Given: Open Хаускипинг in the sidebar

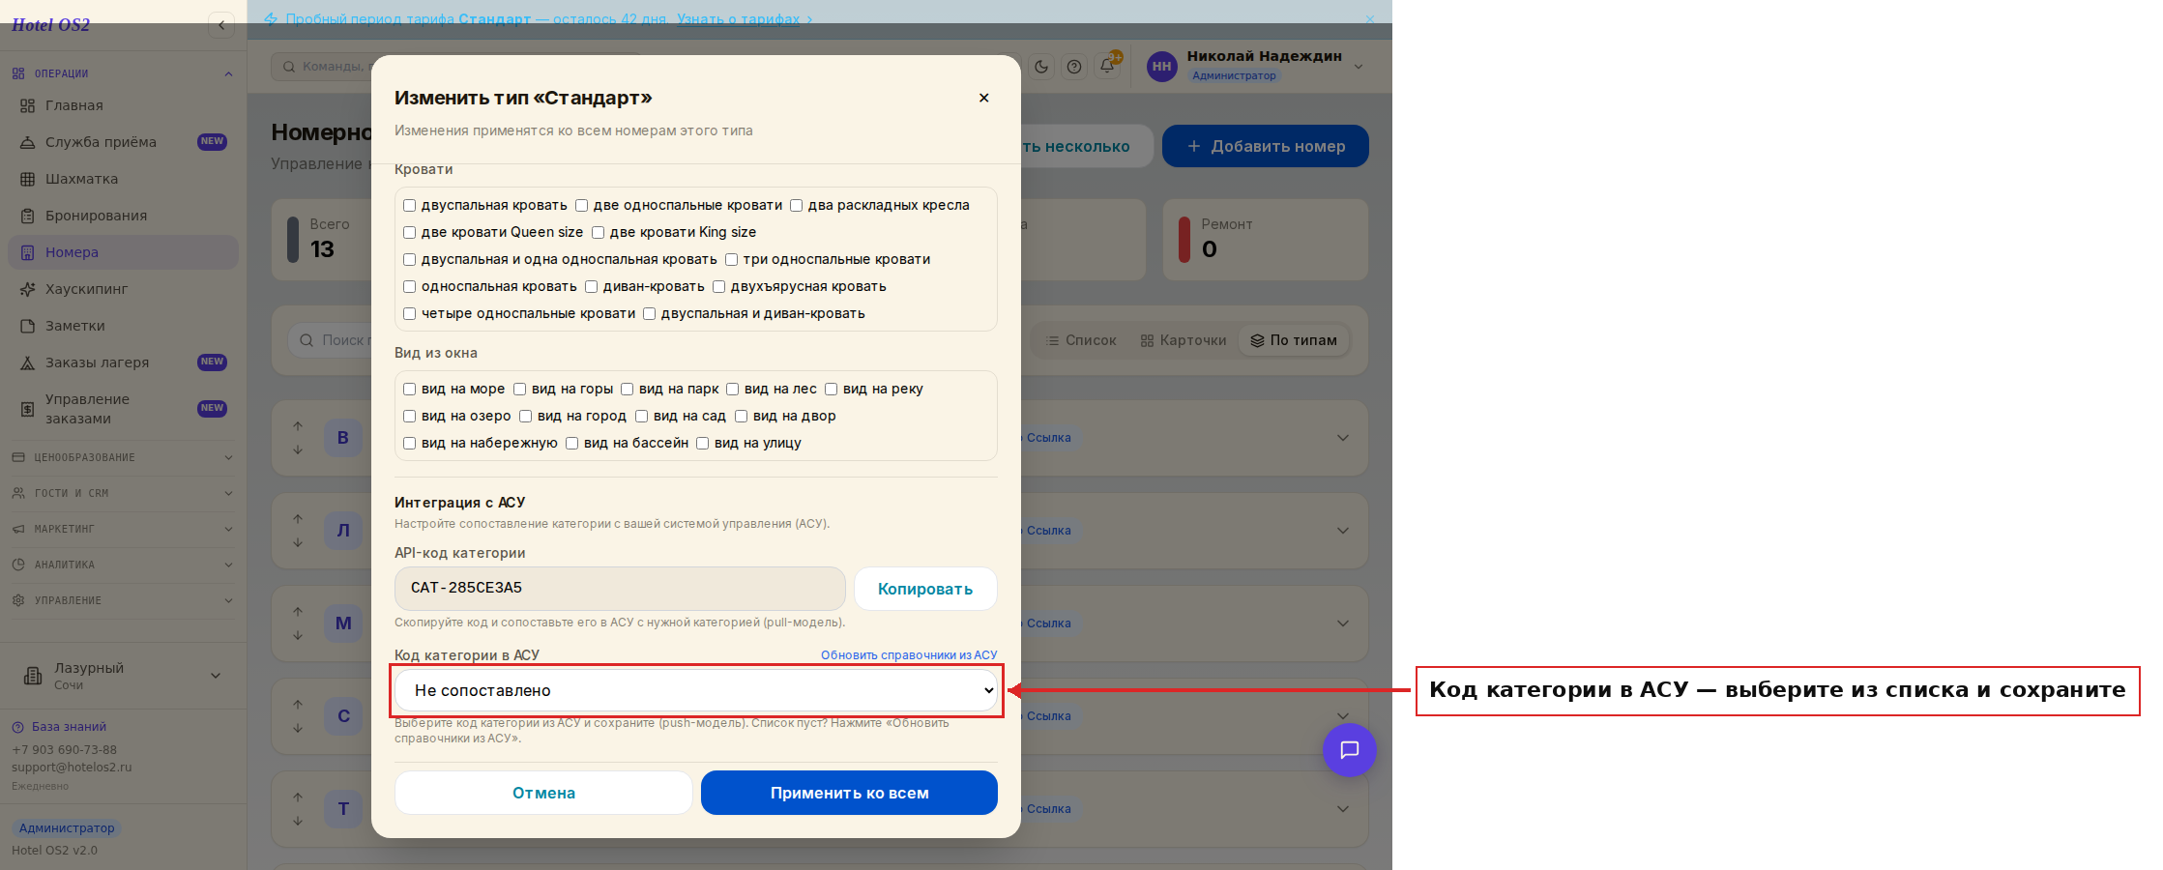Looking at the screenshot, I should [123, 289].
